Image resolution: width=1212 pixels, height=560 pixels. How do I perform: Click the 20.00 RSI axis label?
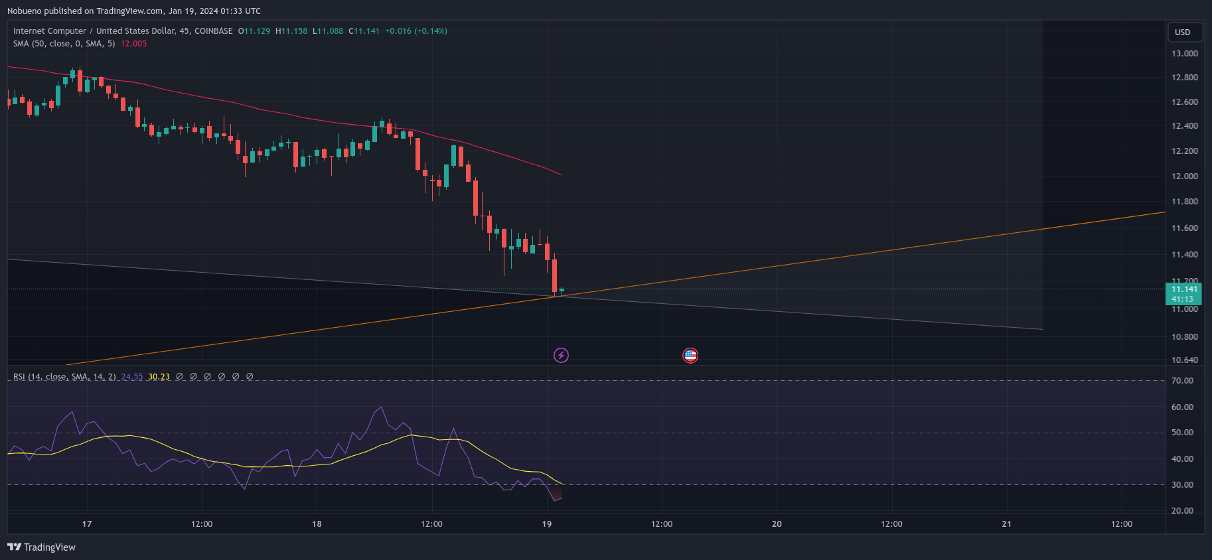[1182, 511]
